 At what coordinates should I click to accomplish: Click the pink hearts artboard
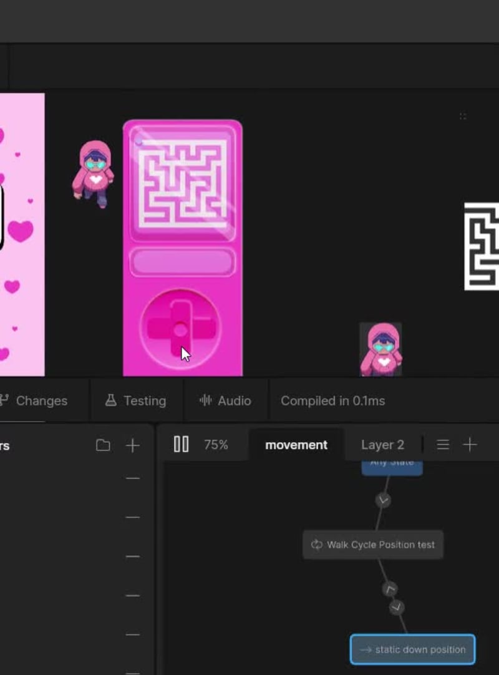point(22,235)
